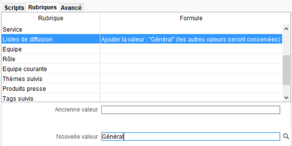Click the Ancienne valeur input field
Screen dimensions: 292x146
[x=191, y=110]
